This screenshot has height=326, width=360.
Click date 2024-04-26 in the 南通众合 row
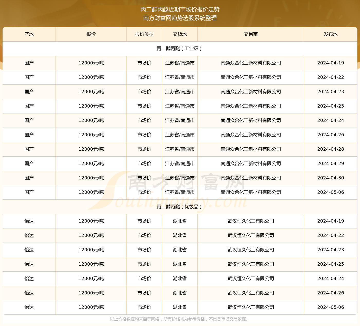(330, 135)
